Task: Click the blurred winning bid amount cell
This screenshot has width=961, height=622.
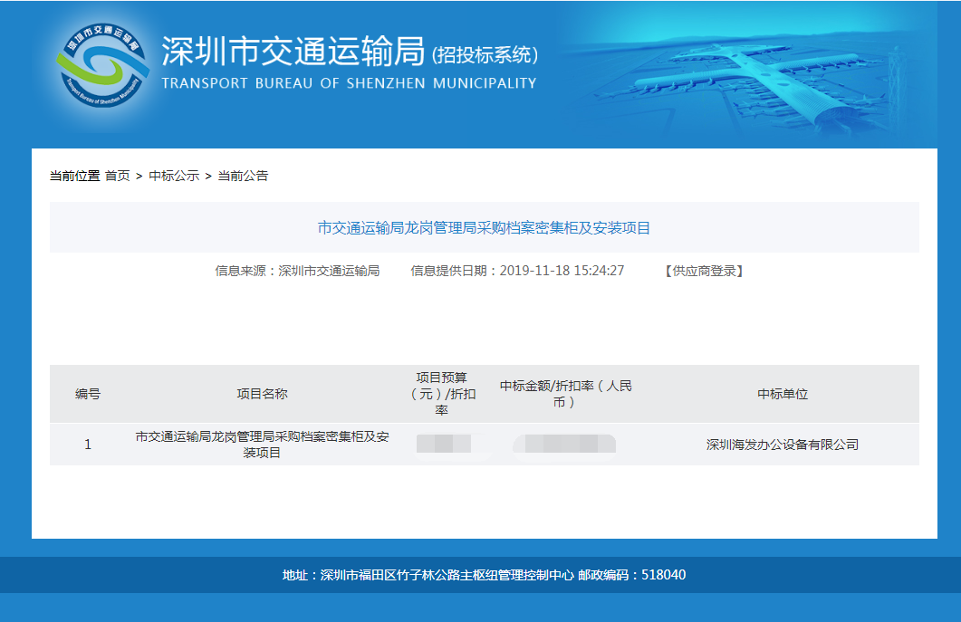Action: (564, 445)
